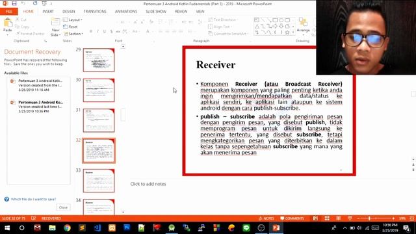Select slide 29 thumbnail
Viewport: 416px width, 234px height.
(x=99, y=60)
